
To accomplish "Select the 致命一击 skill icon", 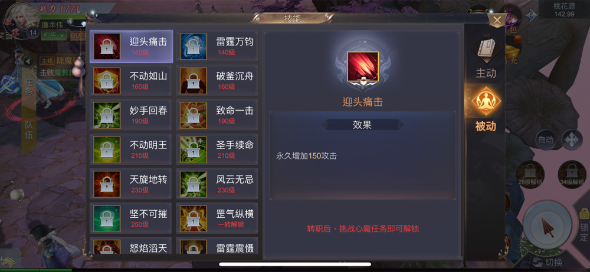I will [x=193, y=115].
